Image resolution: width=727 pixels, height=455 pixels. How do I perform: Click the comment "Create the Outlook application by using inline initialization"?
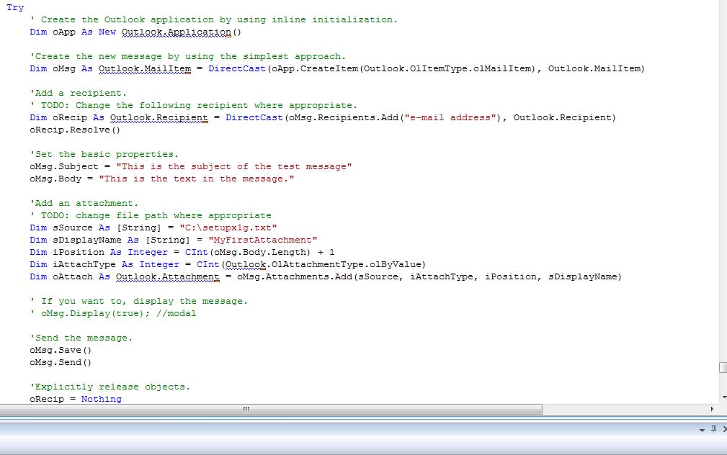219,20
